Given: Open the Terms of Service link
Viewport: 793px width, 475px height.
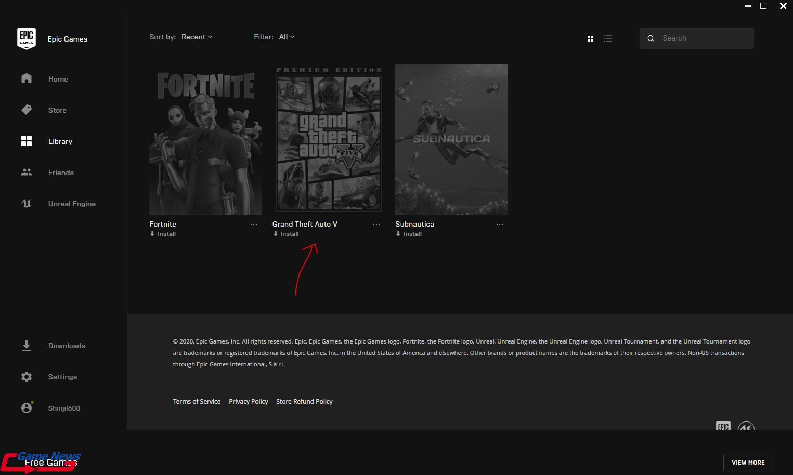Looking at the screenshot, I should 197,401.
